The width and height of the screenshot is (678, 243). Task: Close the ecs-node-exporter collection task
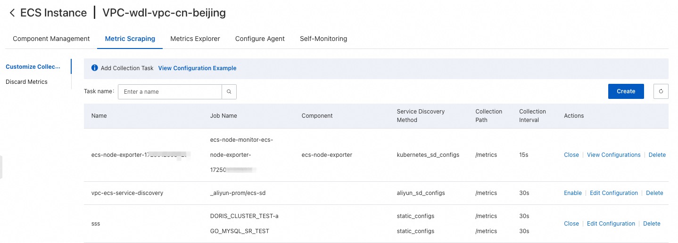tap(571, 155)
